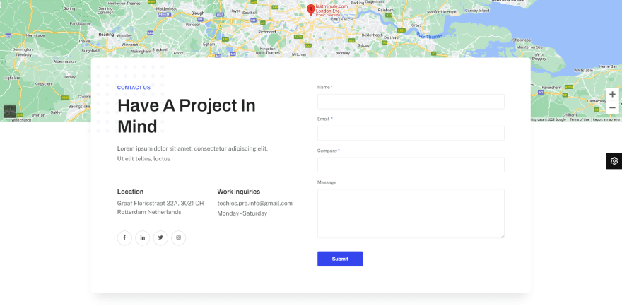Viewport: 622px width, 306px height.
Task: Open the map's Terms of Use link
Action: pos(579,119)
